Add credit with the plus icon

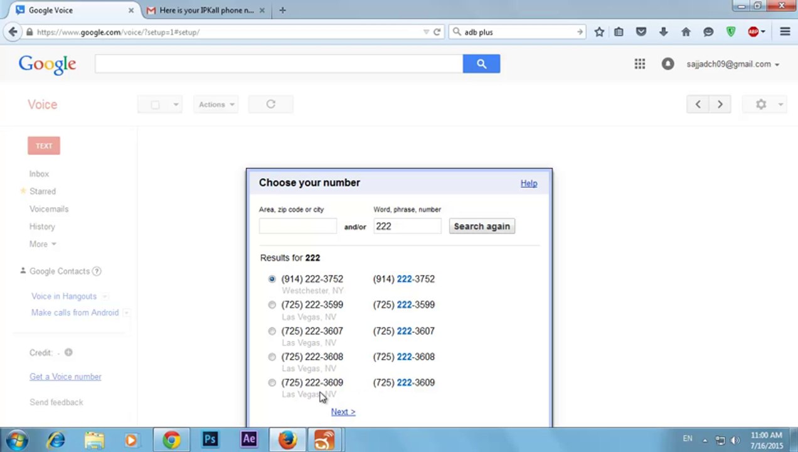point(68,352)
